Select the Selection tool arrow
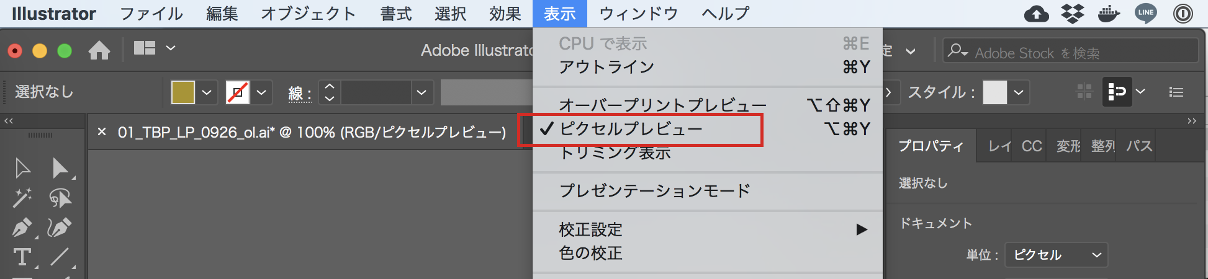The width and height of the screenshot is (1208, 279). pos(22,168)
